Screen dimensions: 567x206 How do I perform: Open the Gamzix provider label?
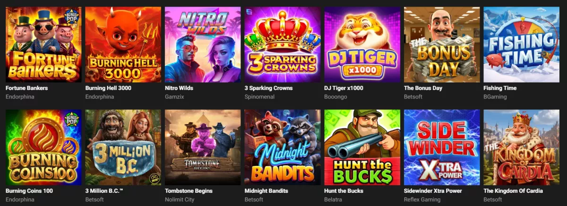174,97
